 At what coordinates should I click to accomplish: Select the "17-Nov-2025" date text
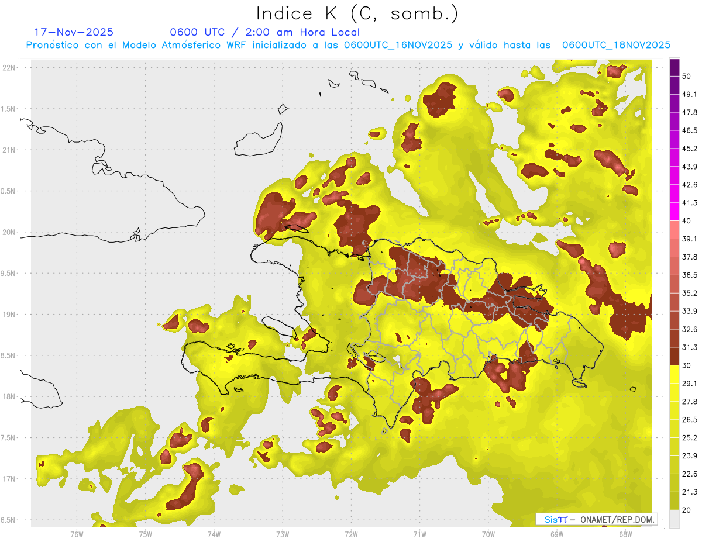[74, 32]
